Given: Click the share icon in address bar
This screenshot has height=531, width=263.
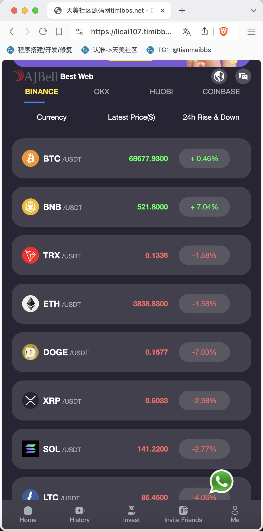Looking at the screenshot, I should click(x=204, y=32).
